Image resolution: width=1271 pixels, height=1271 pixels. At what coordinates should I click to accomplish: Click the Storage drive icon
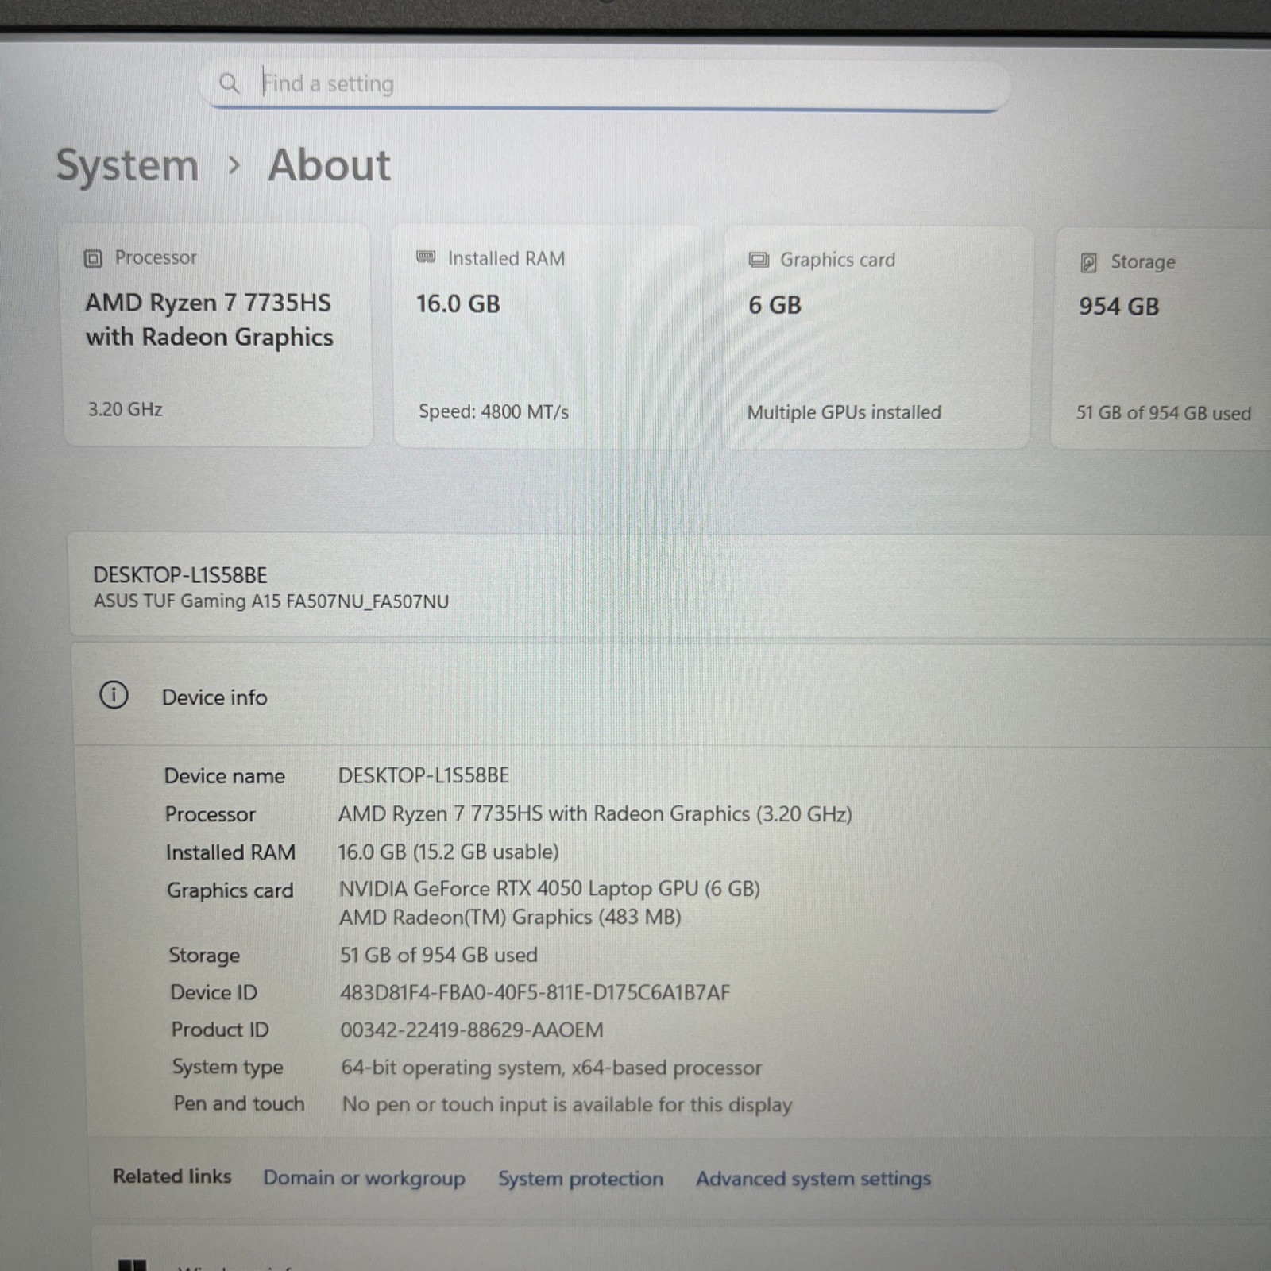coord(1089,262)
